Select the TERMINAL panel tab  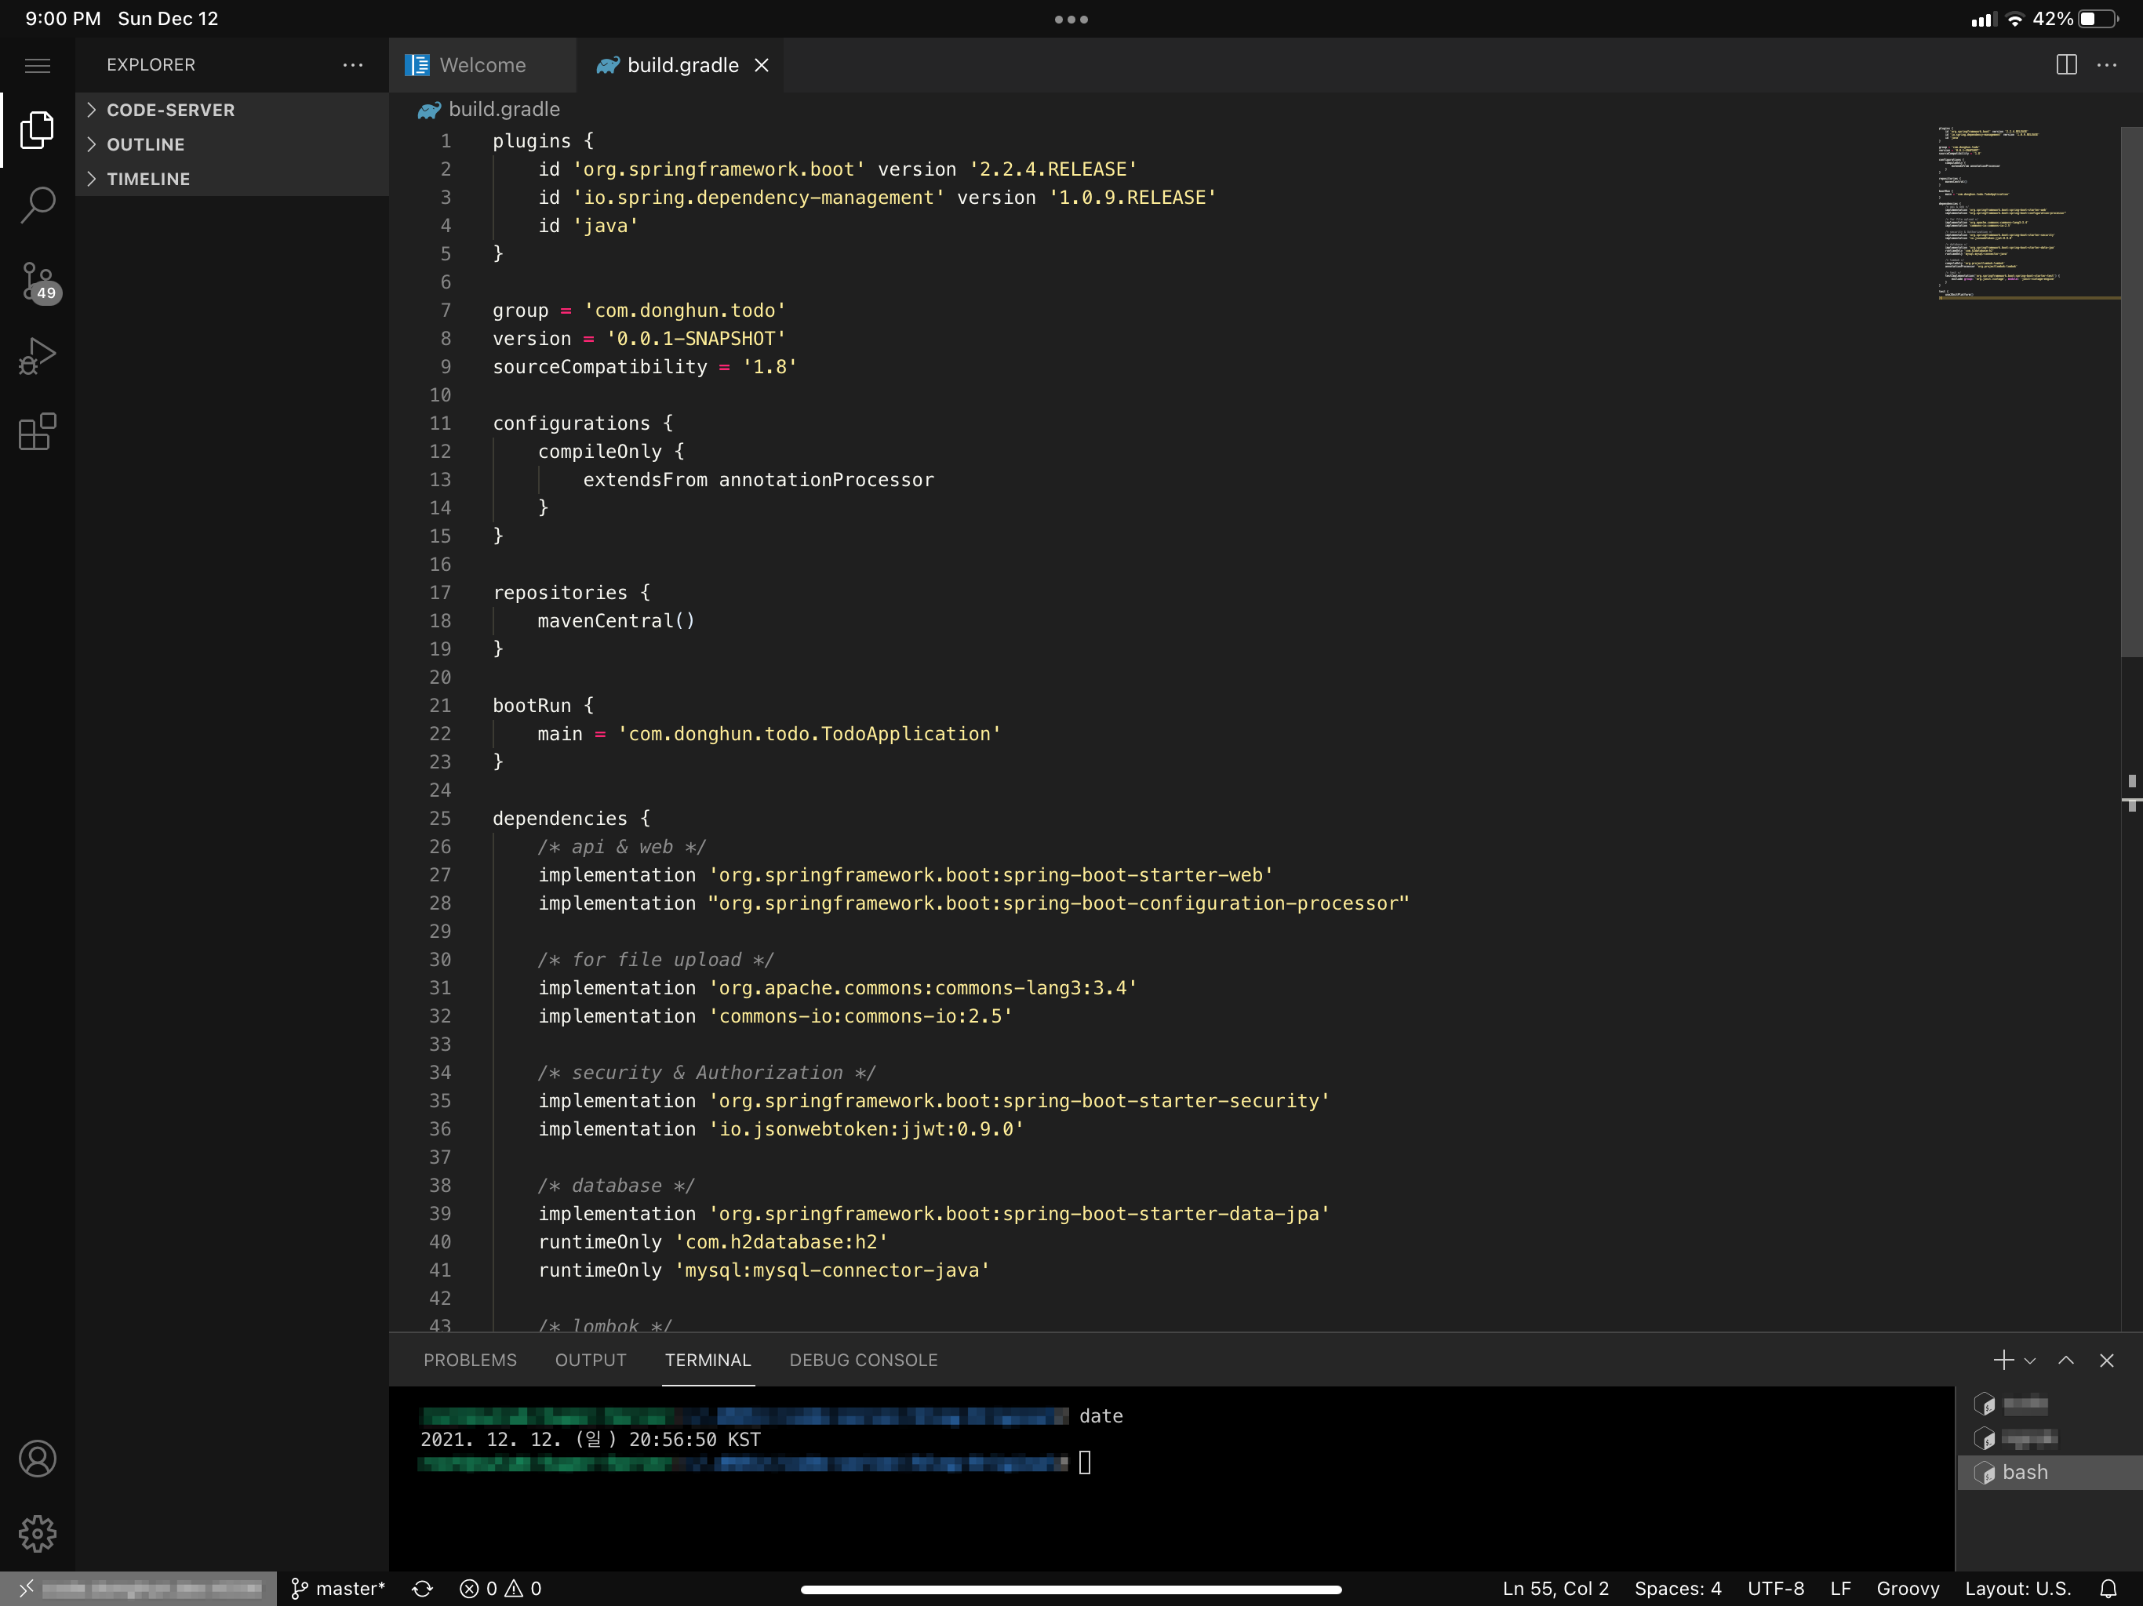click(x=708, y=1360)
